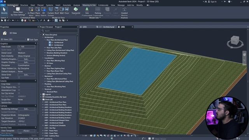Click the steering wheel navigation icon
This screenshot has width=249, height=140.
(244, 54)
